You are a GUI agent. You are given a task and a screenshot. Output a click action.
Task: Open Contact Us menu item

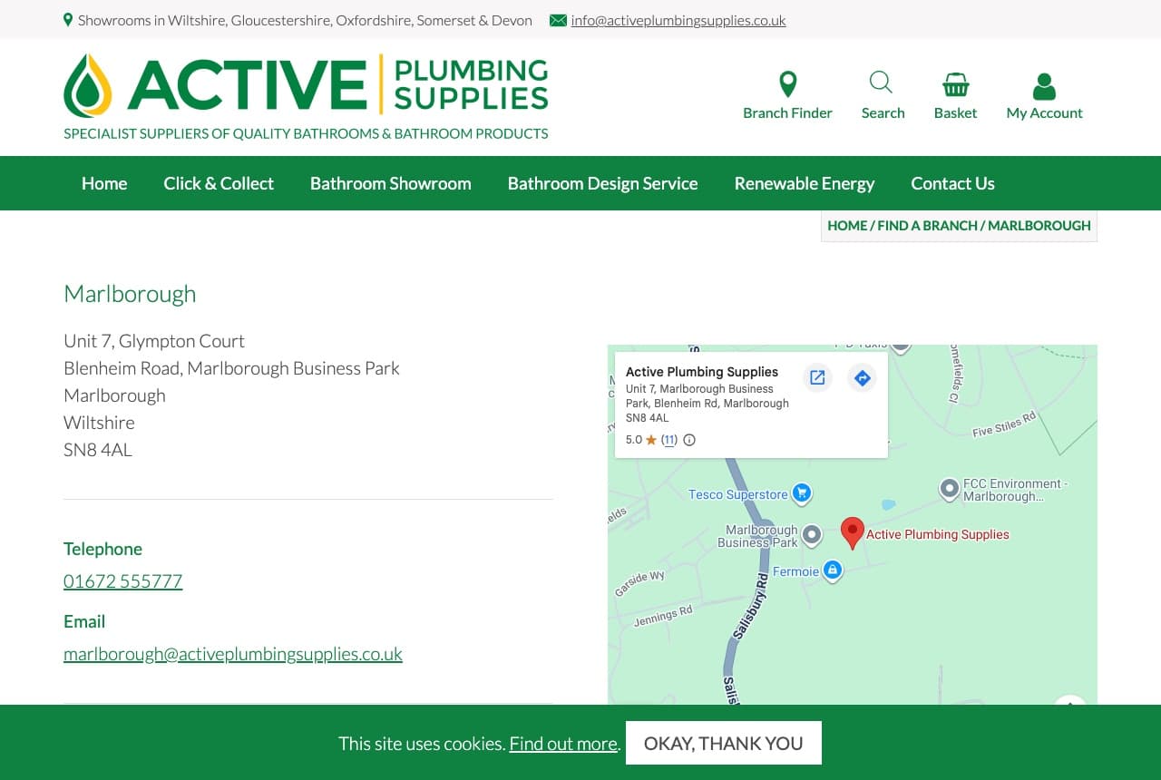[x=952, y=183]
